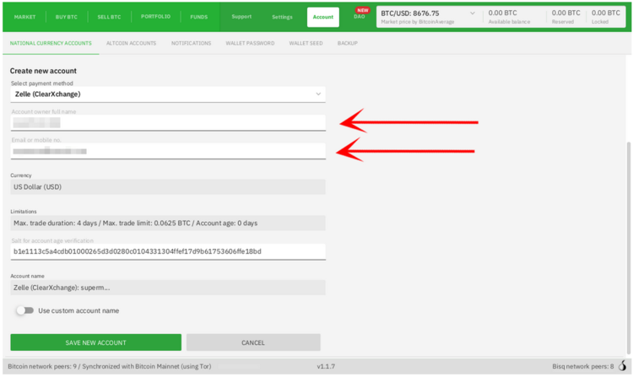The image size is (633, 377).
Task: Click the NEW badge above DAO
Action: pyautogui.click(x=362, y=10)
